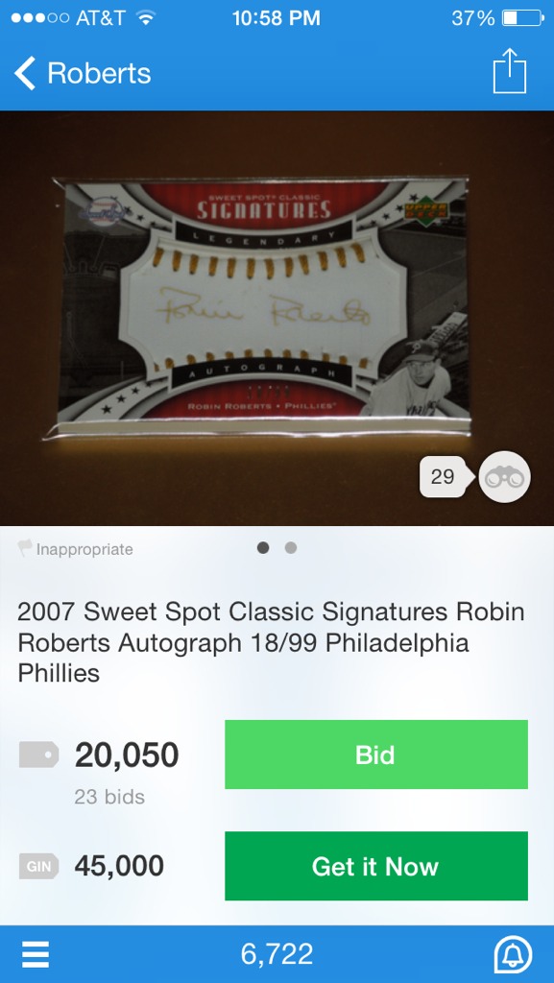Click the Get it Now button

(x=376, y=866)
